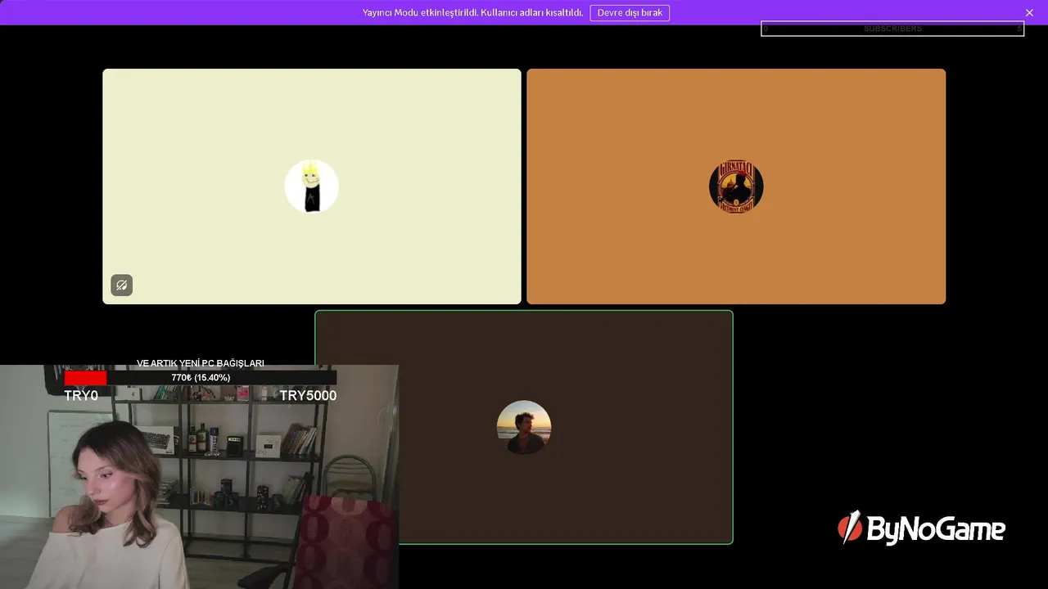The image size is (1048, 589).
Task: Click the camera-off icon on cream tile
Action: [122, 285]
